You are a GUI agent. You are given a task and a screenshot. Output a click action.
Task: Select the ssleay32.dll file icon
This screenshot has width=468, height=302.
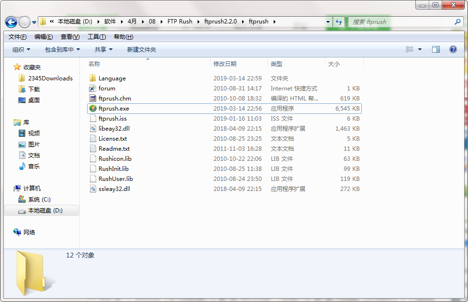point(93,189)
